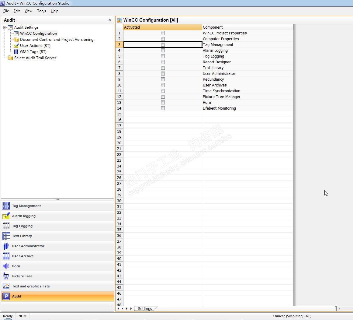Switch to User Administrator editor
Screen dimensions: 353x320
[x=57, y=246]
